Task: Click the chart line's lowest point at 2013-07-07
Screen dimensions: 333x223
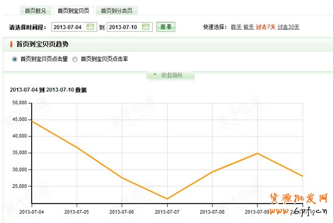Action: [x=167, y=199]
